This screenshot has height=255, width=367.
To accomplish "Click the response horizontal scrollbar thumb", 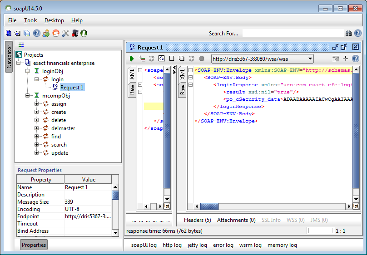I will coord(209,206).
